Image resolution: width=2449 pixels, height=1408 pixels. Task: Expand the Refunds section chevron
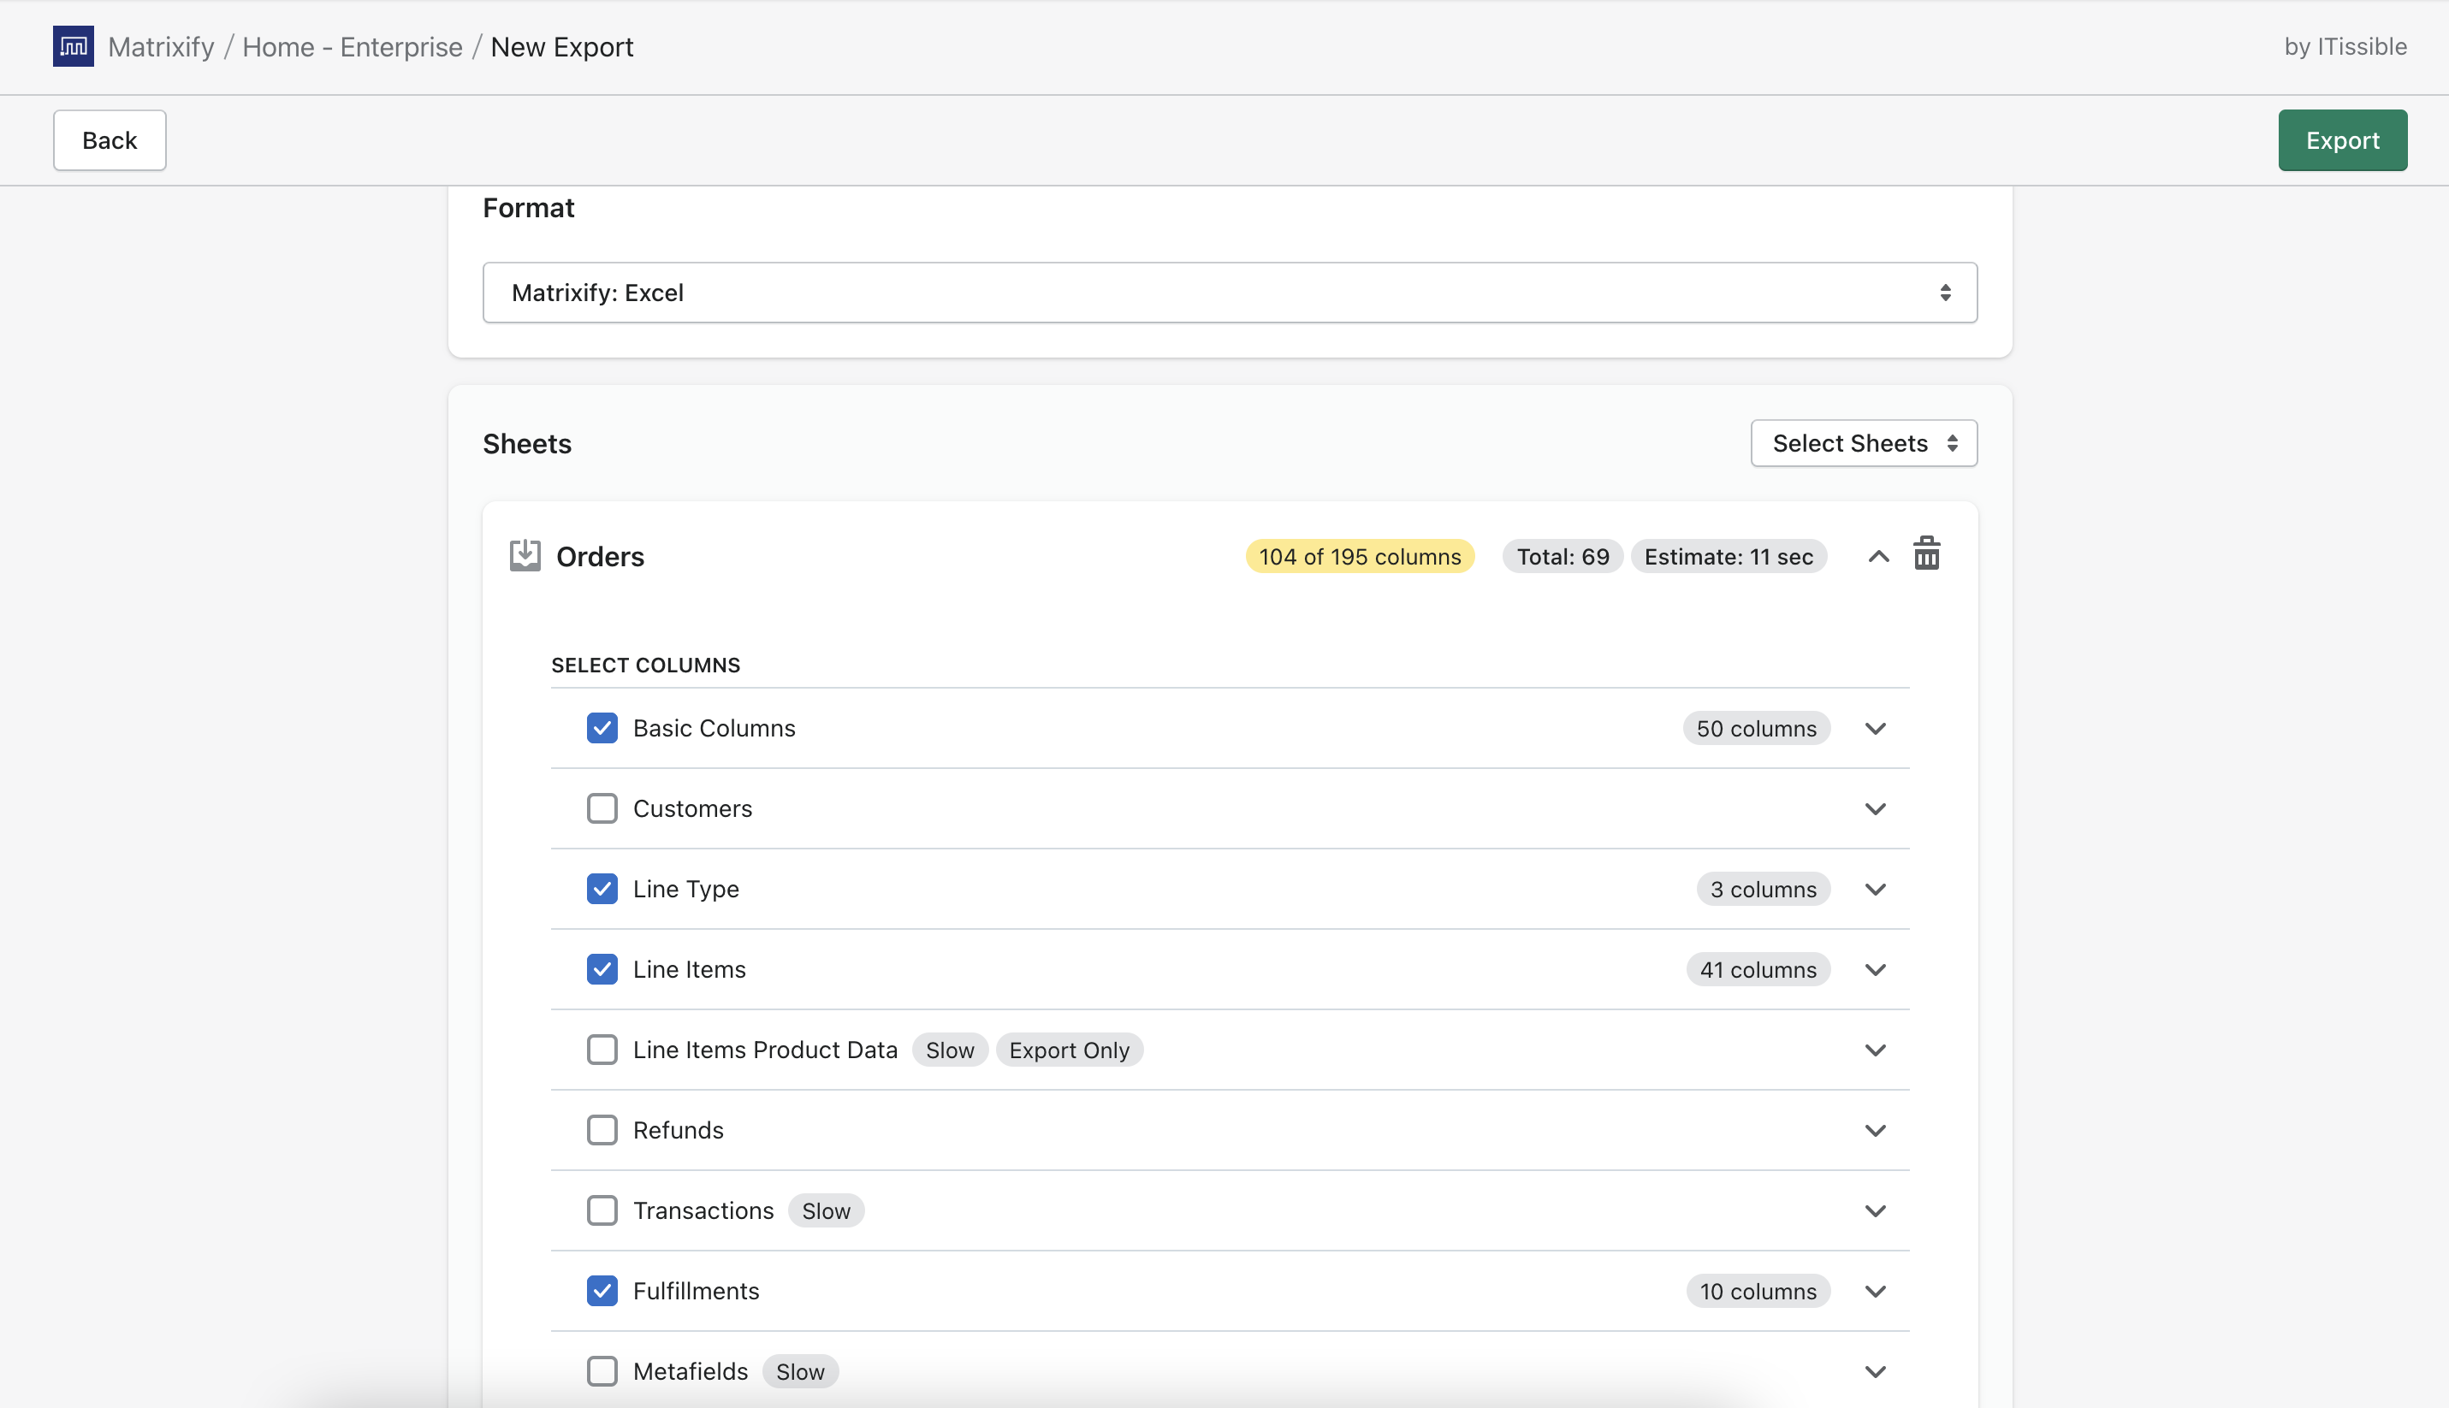(1875, 1131)
